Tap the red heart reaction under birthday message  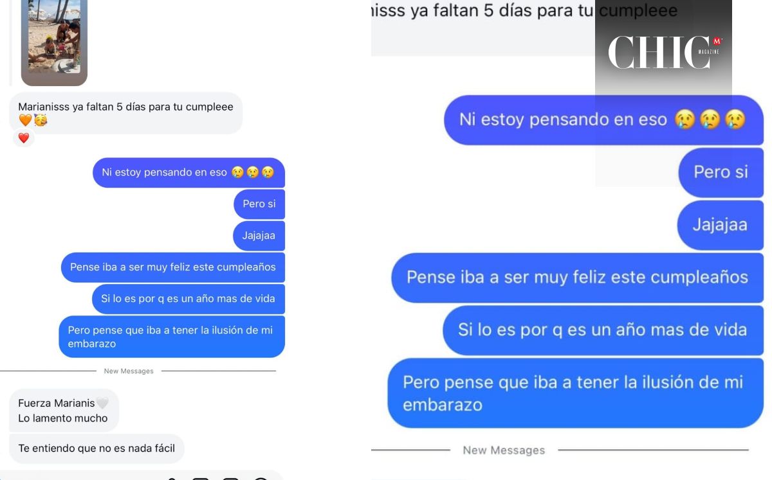(x=24, y=138)
